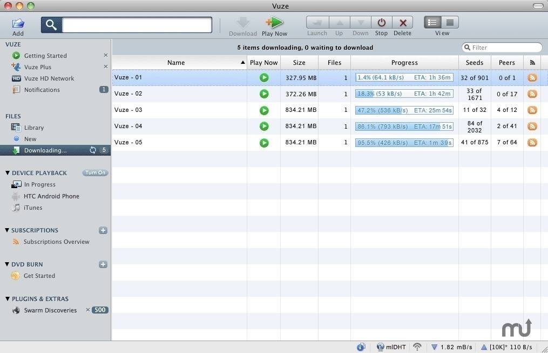The height and width of the screenshot is (353, 548).
Task: Select iTunes device
Action: (x=33, y=208)
